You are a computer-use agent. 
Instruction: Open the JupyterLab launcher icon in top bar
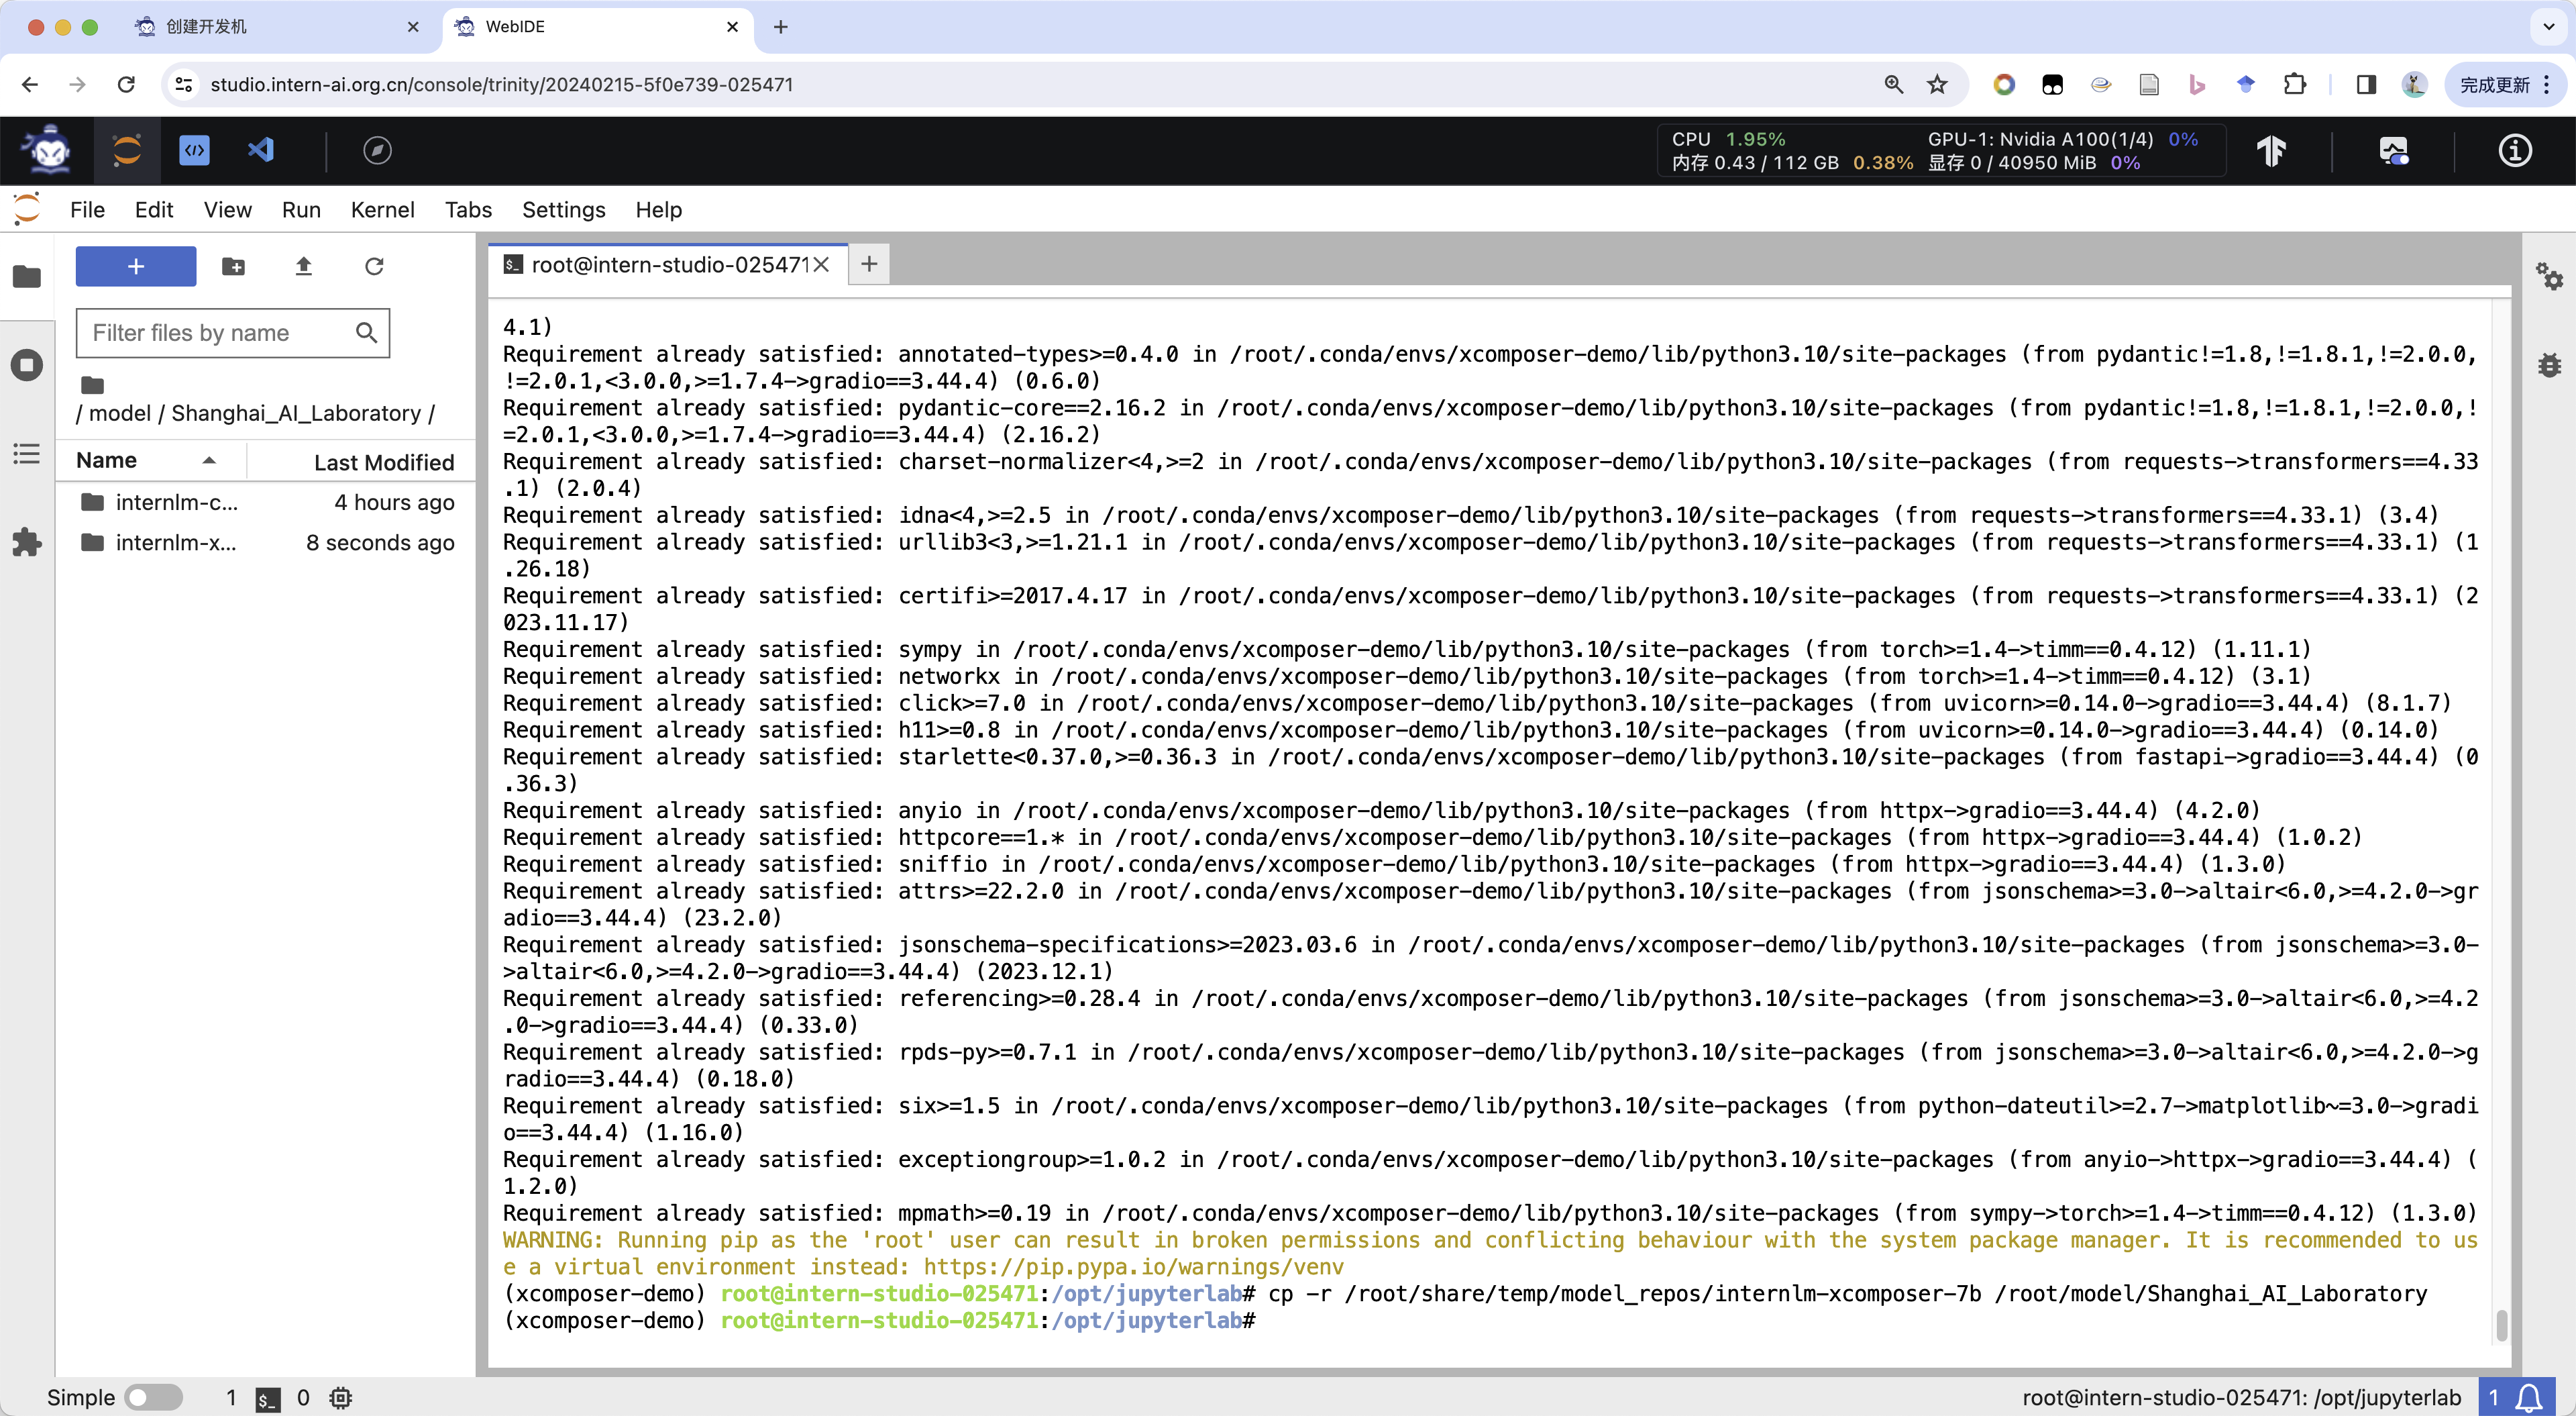(127, 150)
